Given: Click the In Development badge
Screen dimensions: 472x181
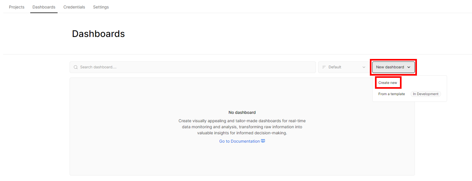Looking at the screenshot, I should (426, 94).
